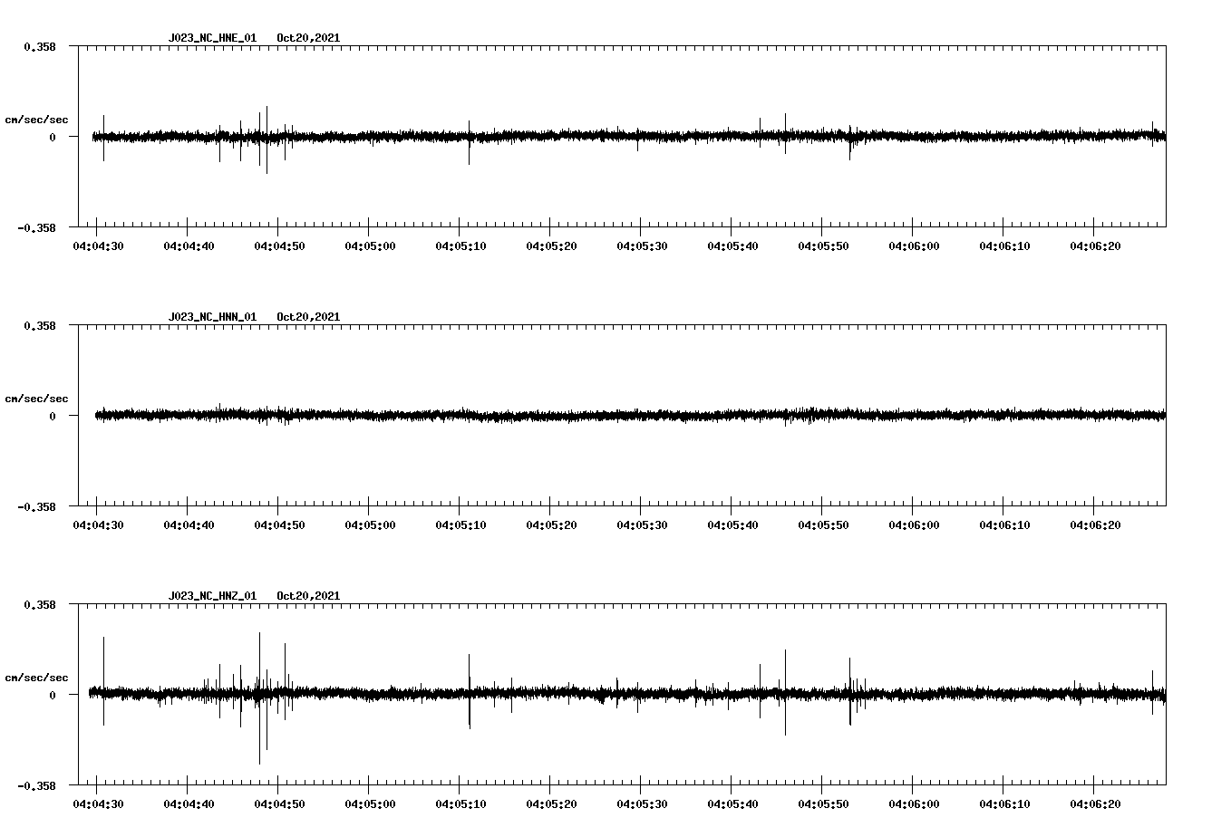Click the 0.358 upper limit on HNE axis
This screenshot has width=1231, height=837.
39,46
